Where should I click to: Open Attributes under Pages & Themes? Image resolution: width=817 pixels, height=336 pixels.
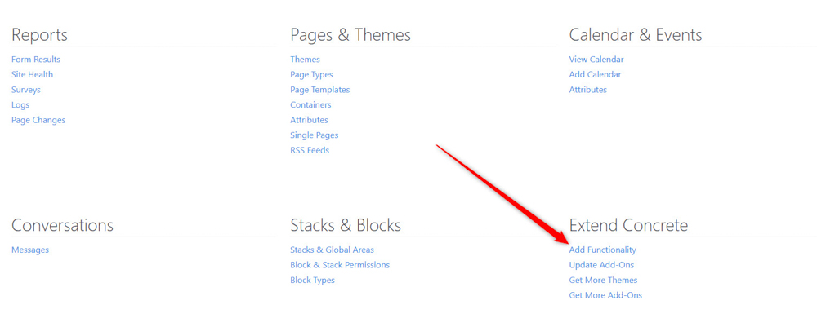[x=309, y=120]
